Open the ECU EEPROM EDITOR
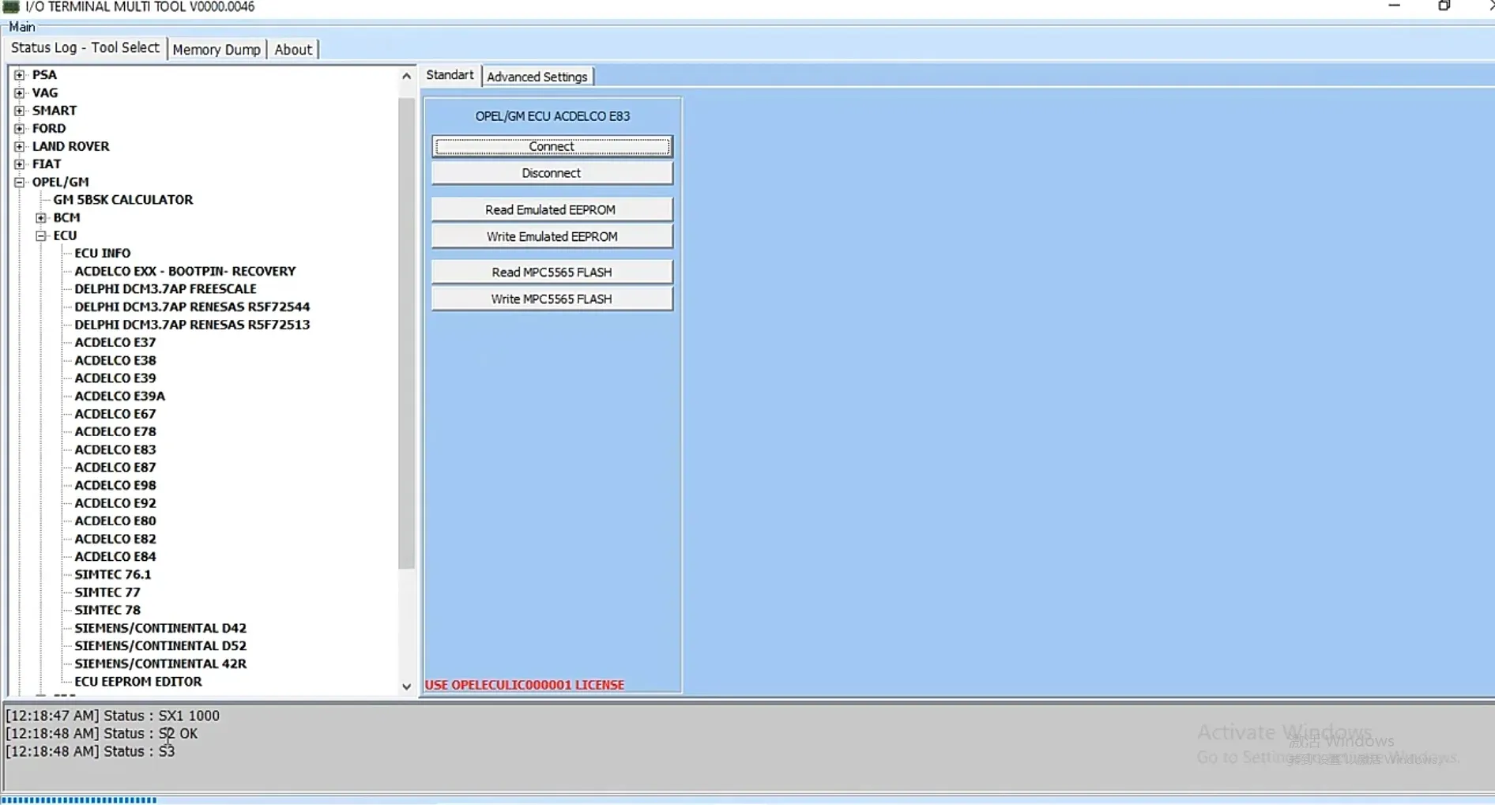 coord(138,681)
